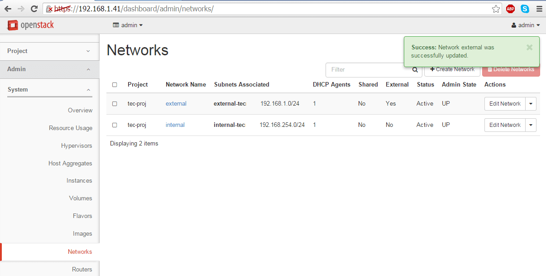Viewport: 546px width, 276px height.
Task: Click Edit Network for internal
Action: point(505,125)
